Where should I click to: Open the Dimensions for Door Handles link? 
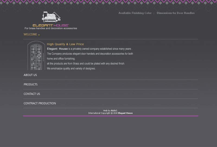[175, 13]
